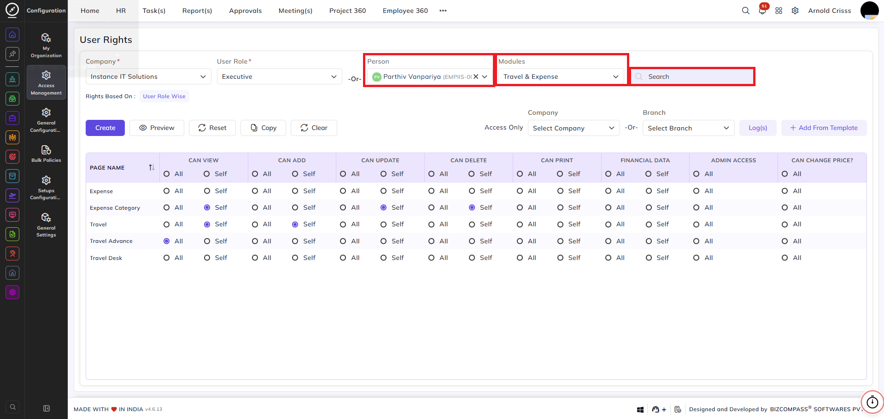Click the teal people icon in the left rail

pyautogui.click(x=12, y=79)
